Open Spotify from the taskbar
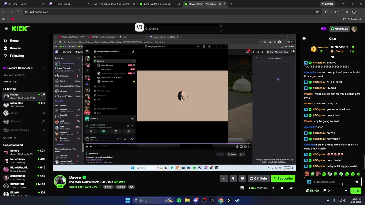The height and width of the screenshot is (205, 365). click(x=179, y=200)
